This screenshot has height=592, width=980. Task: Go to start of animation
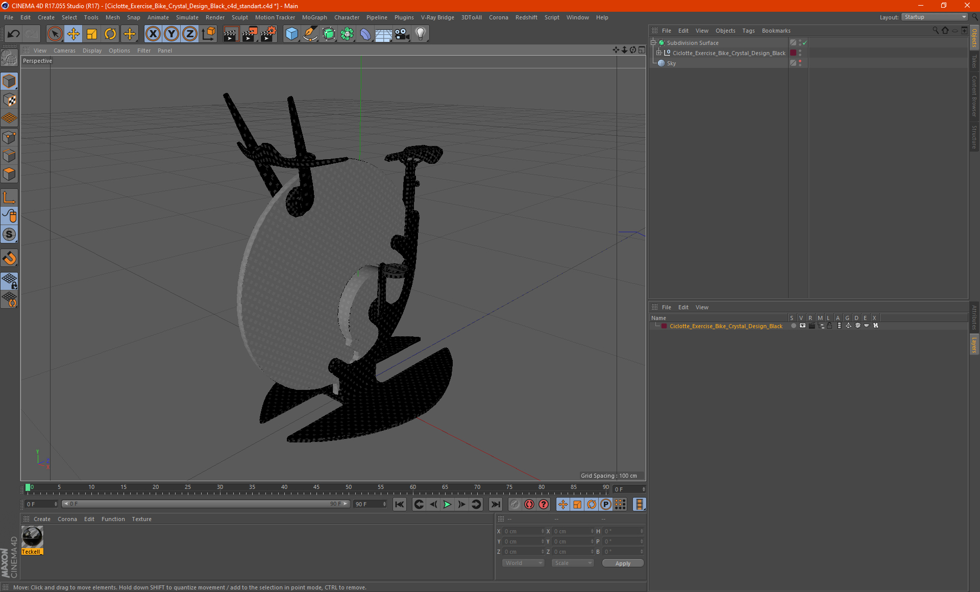tap(399, 504)
